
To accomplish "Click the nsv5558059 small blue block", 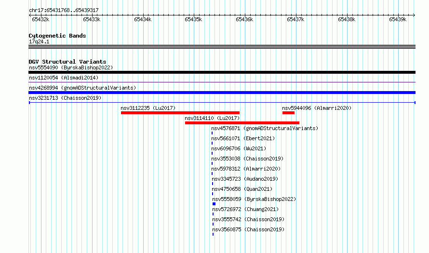I will click(214, 204).
